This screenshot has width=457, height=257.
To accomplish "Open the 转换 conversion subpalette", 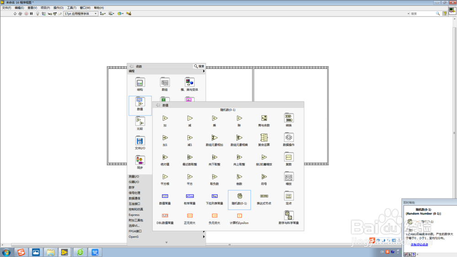I will click(x=288, y=118).
